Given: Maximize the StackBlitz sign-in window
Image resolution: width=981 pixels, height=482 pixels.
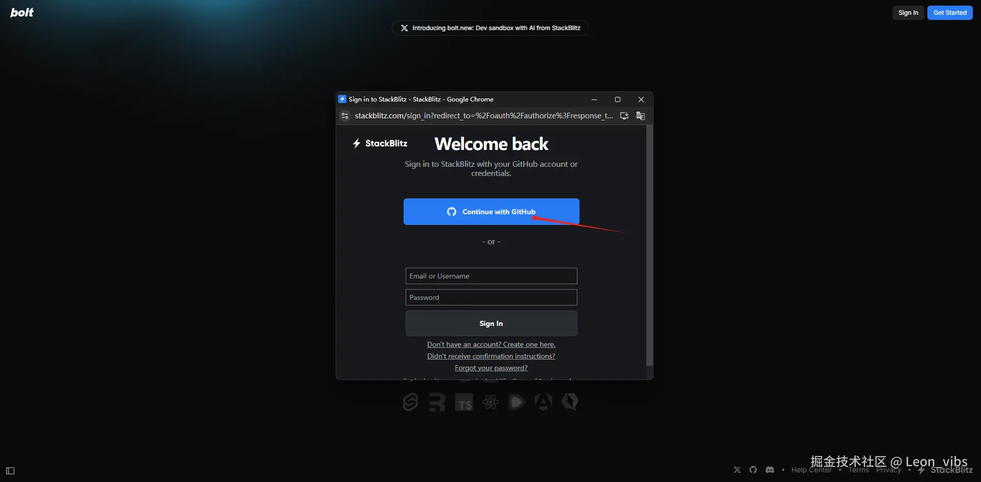Looking at the screenshot, I should point(618,99).
